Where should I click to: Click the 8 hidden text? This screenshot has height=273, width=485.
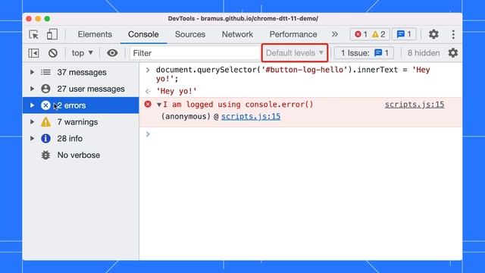coord(424,53)
